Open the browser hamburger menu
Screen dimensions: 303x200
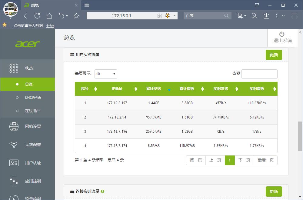click(294, 16)
